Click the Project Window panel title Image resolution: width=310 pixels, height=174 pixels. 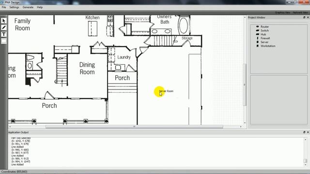[x=256, y=17]
